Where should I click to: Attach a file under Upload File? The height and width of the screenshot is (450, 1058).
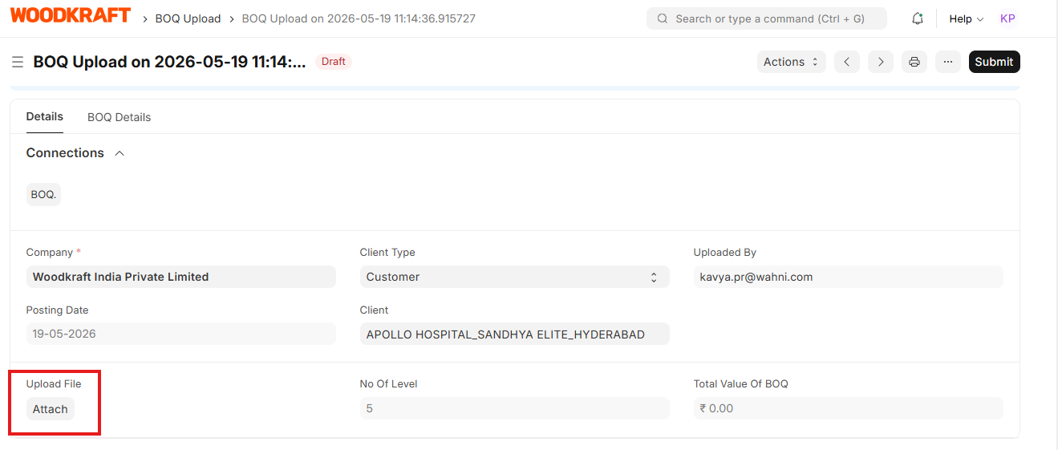[x=50, y=409]
